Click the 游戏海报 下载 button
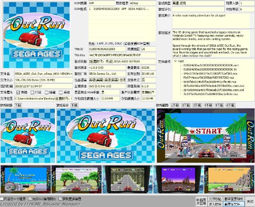This screenshot has height=207, width=255. pyautogui.click(x=74, y=105)
